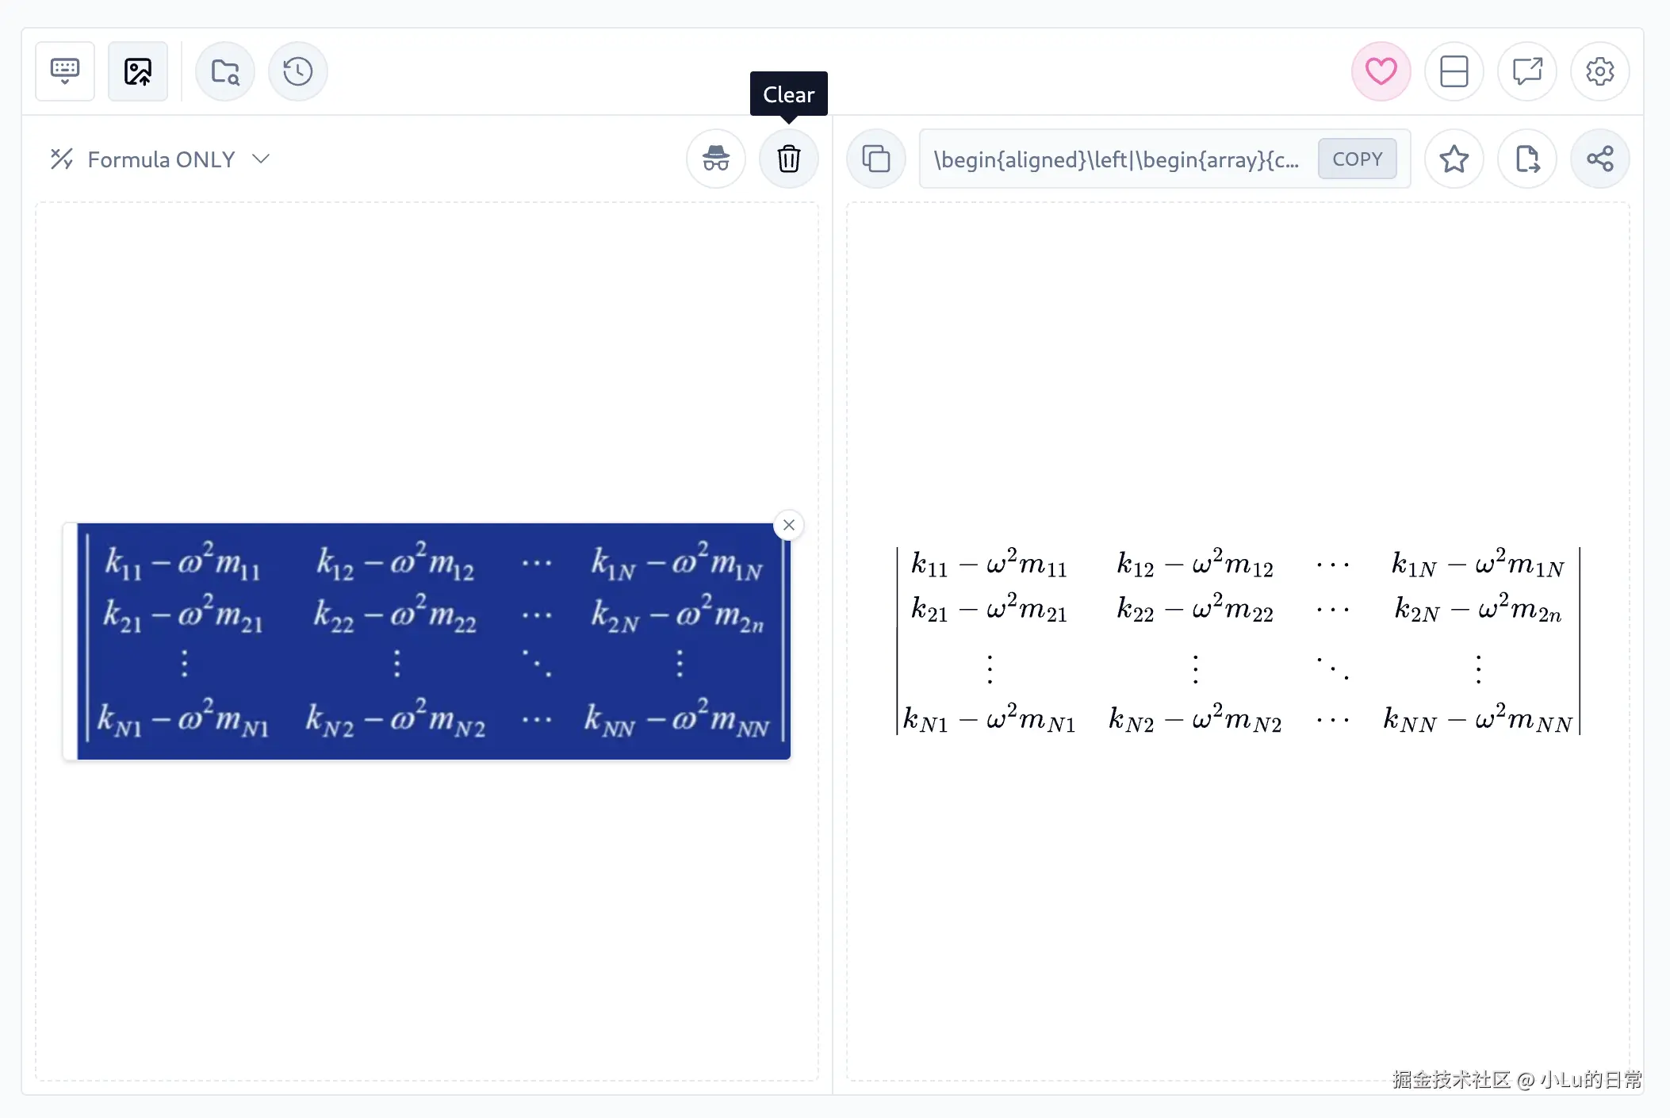The image size is (1670, 1118).
Task: Click the pink heart favorite button
Action: click(1381, 71)
